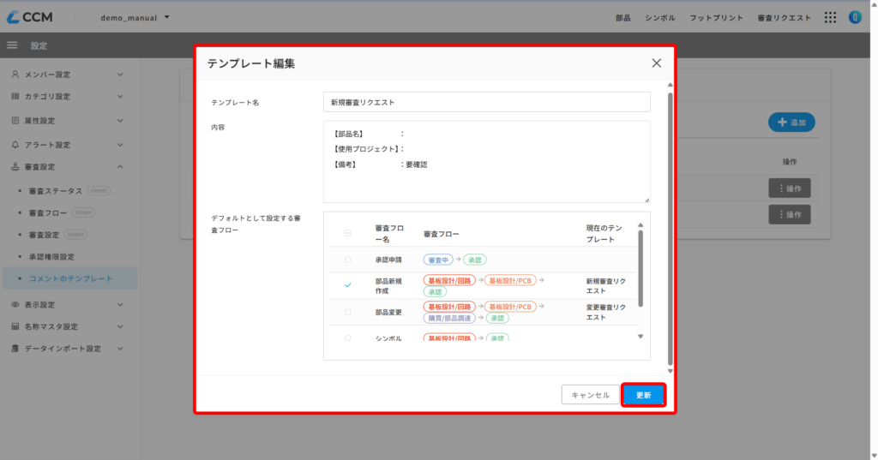Click the flow table vertical scrollbar
Screen dimensions: 878x460
[x=640, y=267]
